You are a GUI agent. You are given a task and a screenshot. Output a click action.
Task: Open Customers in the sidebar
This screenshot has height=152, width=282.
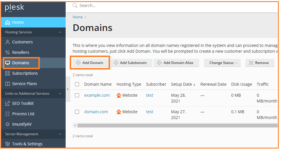pyautogui.click(x=33, y=42)
